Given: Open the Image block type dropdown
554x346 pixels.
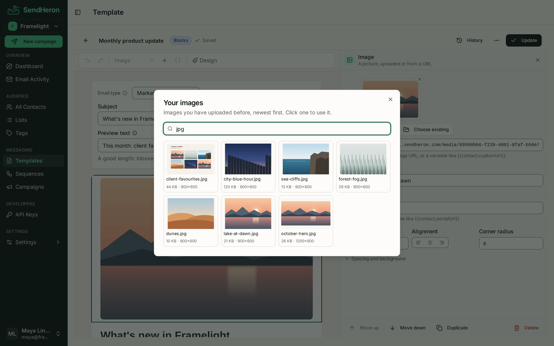Looking at the screenshot, I should click(x=134, y=60).
